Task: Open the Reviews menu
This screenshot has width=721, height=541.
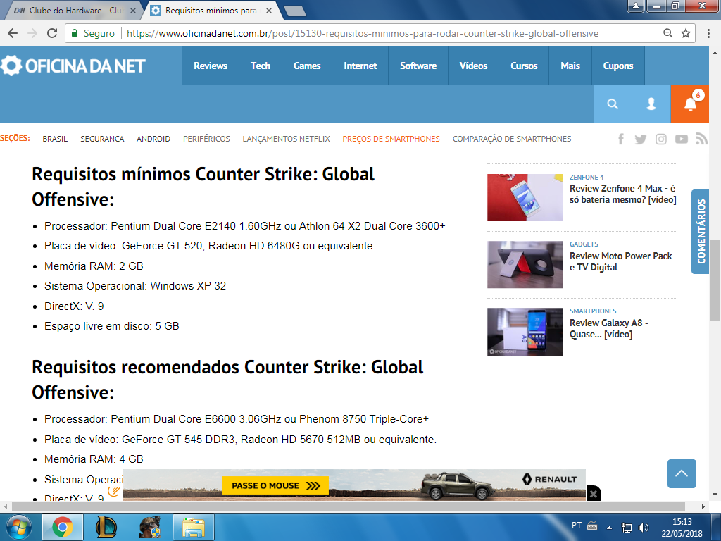Action: tap(210, 66)
